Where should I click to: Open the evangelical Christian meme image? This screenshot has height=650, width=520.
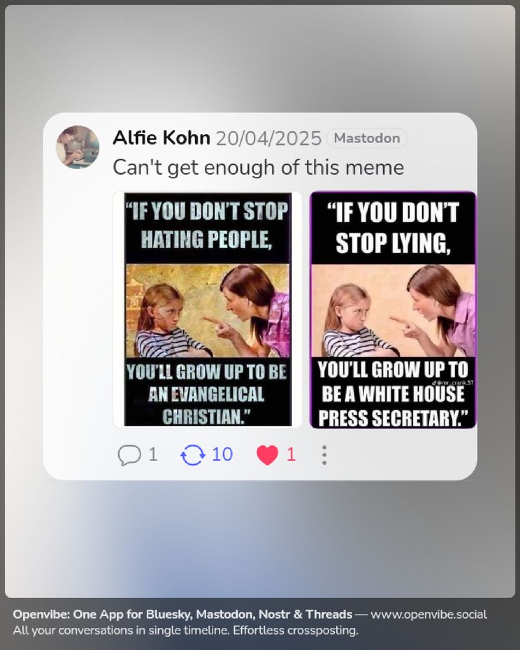tap(207, 309)
